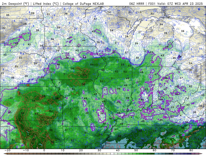Click the dewpoint value 27 on the map
206x155 pixels.
198,76
